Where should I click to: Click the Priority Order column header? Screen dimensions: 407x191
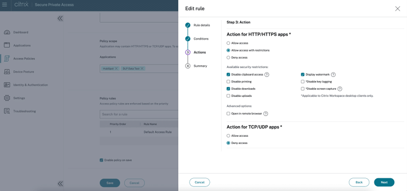click(118, 124)
